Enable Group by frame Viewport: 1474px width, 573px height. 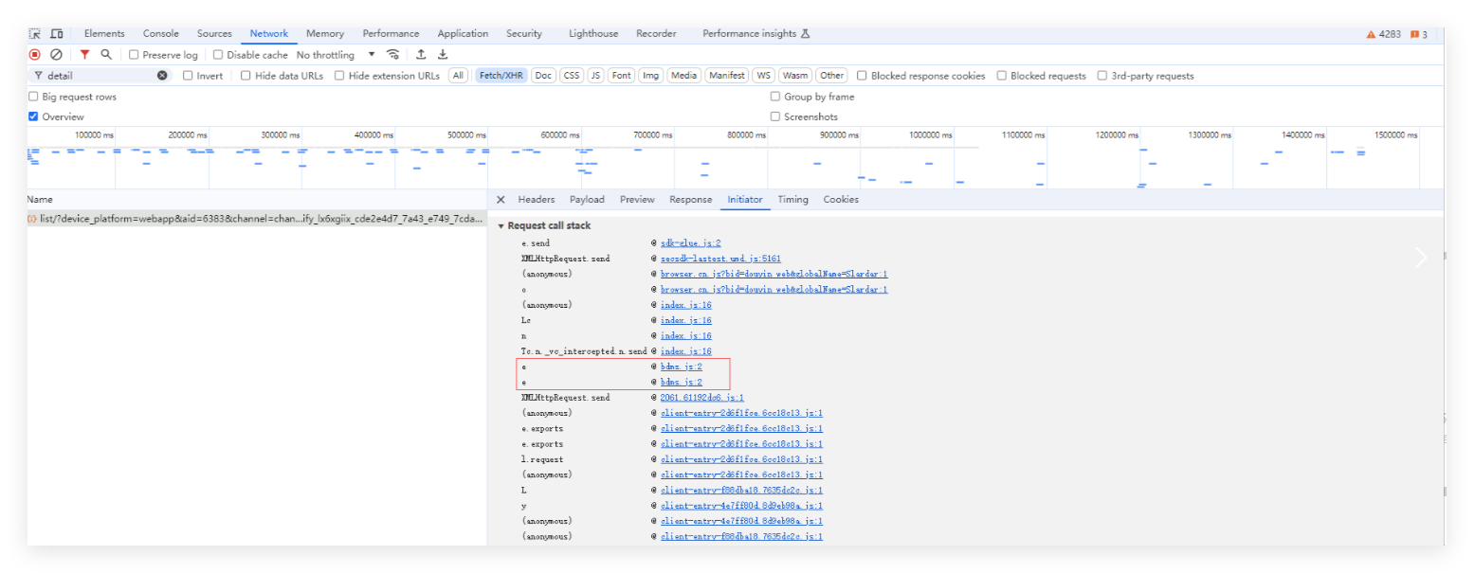pyautogui.click(x=775, y=97)
